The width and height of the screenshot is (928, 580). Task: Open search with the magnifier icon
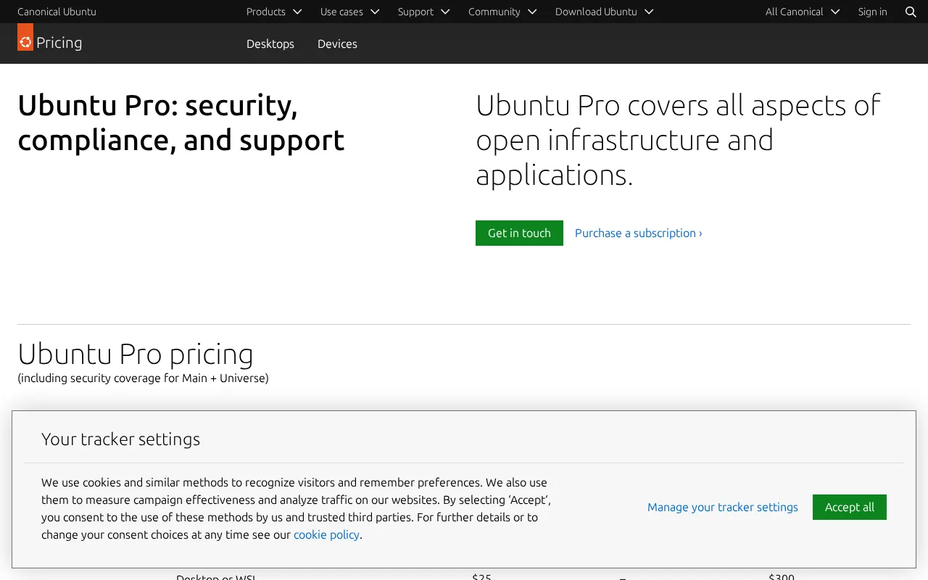(911, 12)
